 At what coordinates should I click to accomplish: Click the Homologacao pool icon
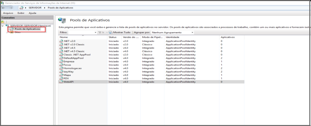click(61, 68)
